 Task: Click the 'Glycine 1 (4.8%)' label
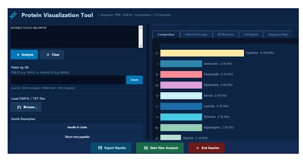(x=195, y=138)
